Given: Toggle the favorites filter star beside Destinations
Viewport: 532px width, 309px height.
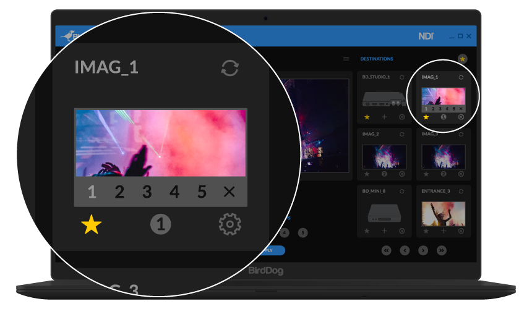Looking at the screenshot, I should [x=463, y=59].
